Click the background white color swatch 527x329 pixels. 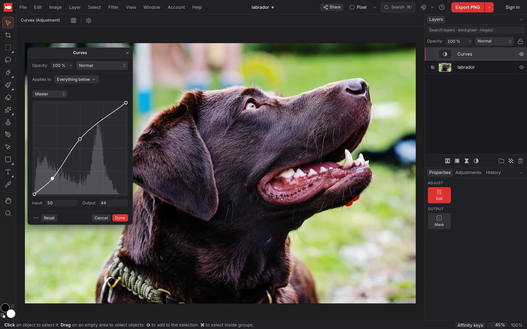coord(11,313)
